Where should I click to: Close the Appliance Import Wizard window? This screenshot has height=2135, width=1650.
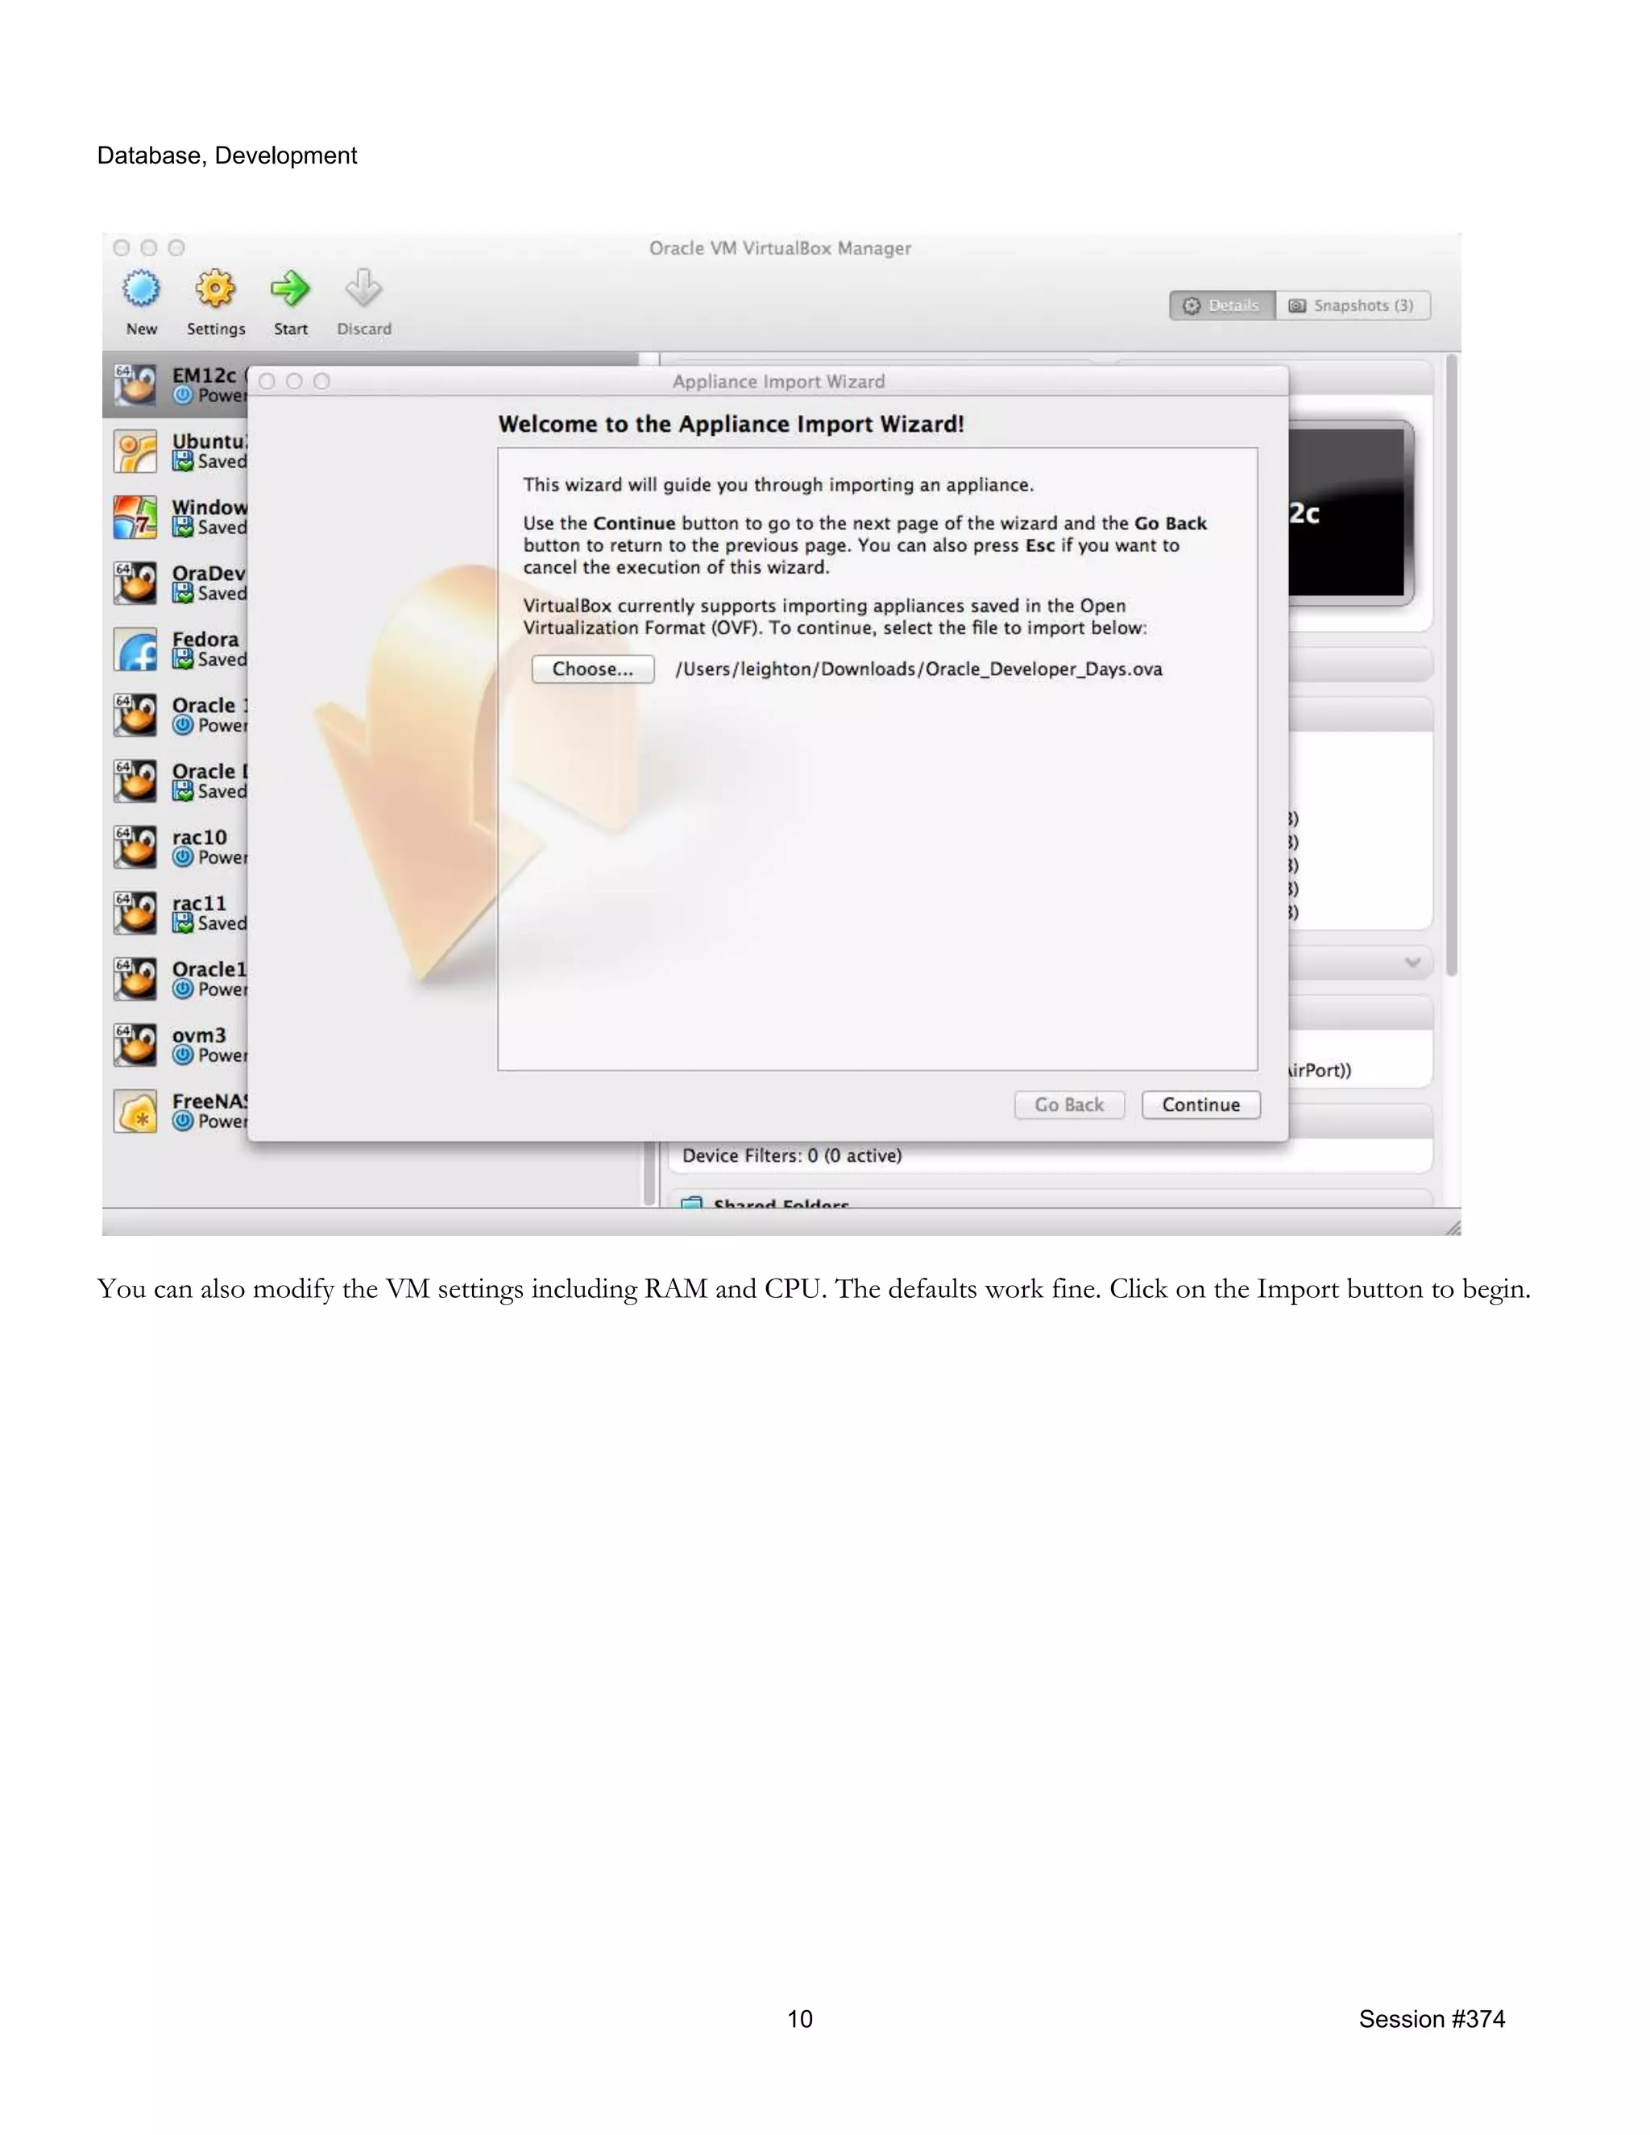267,381
